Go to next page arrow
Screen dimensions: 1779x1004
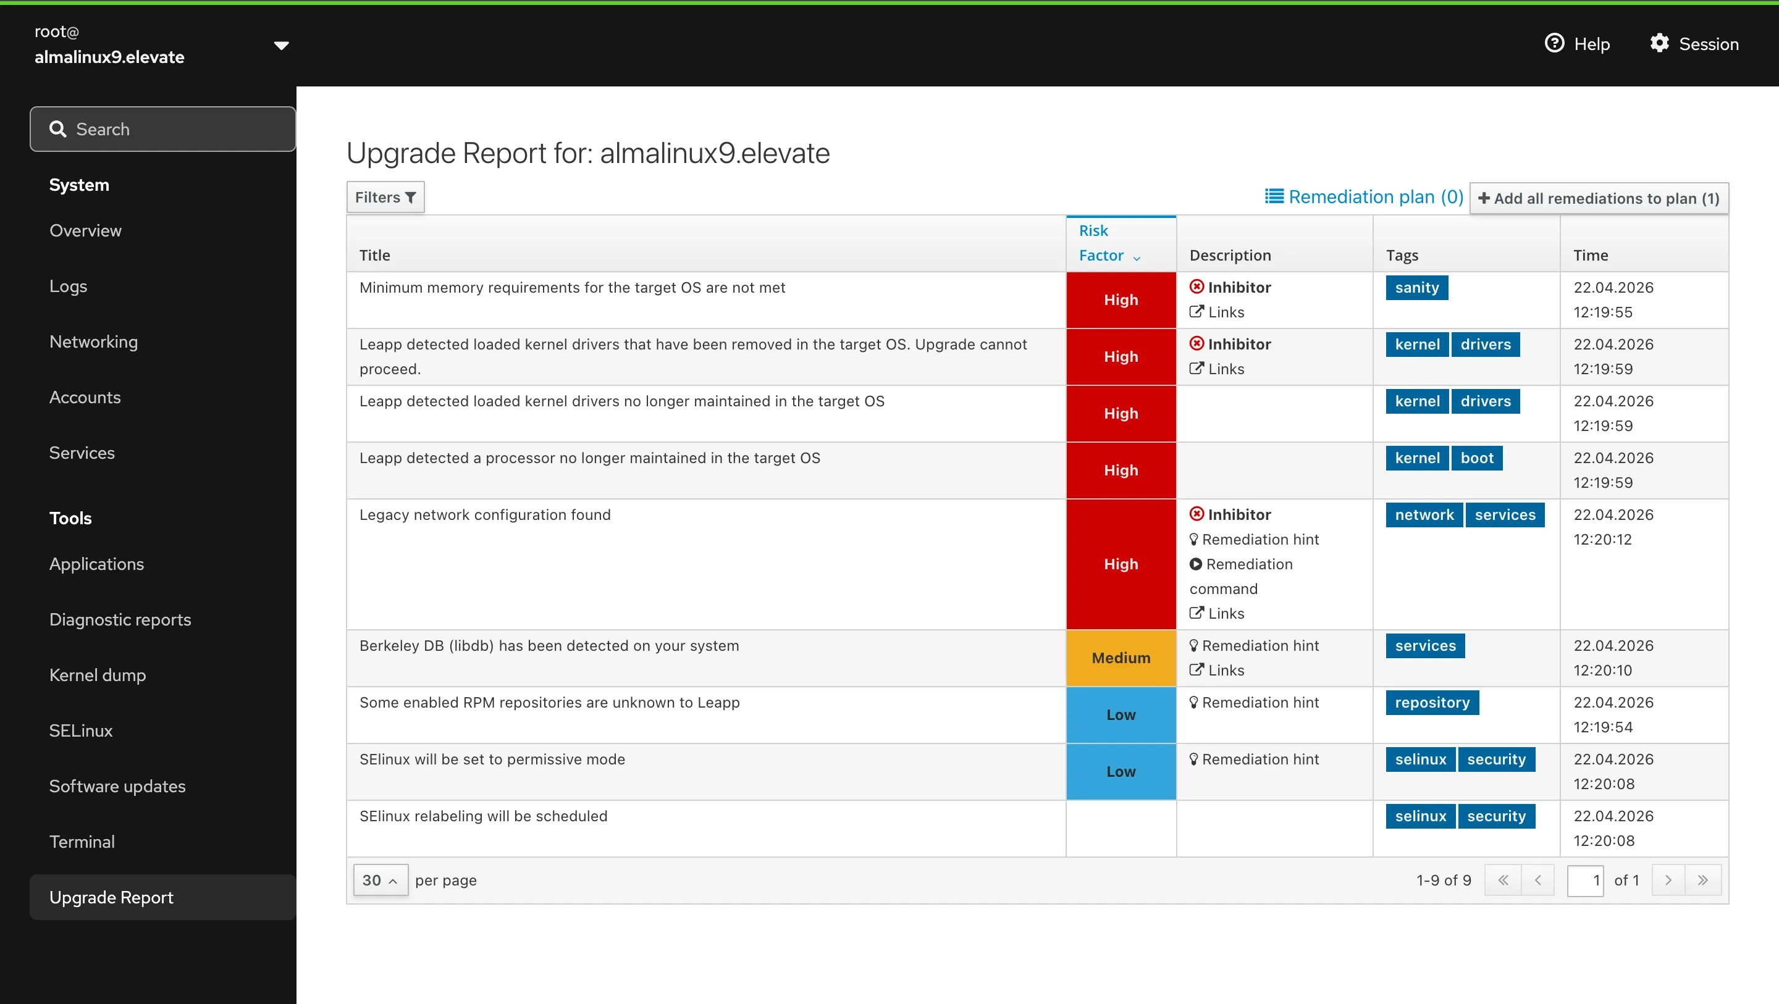click(x=1668, y=880)
